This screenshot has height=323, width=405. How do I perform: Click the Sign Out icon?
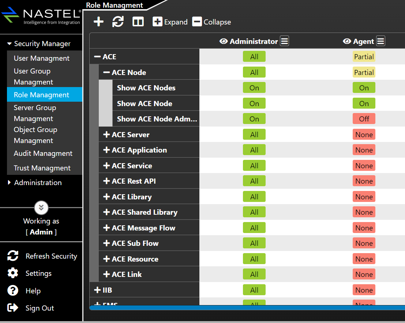point(13,308)
